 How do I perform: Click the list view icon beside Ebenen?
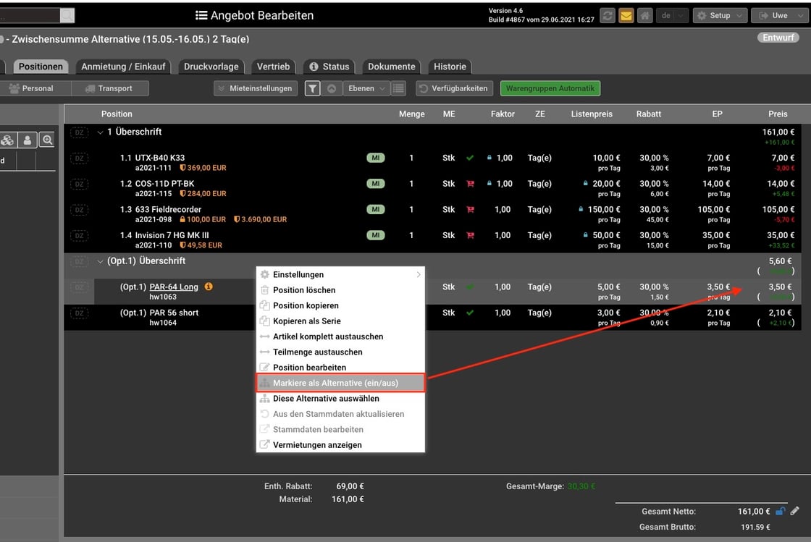pyautogui.click(x=398, y=88)
